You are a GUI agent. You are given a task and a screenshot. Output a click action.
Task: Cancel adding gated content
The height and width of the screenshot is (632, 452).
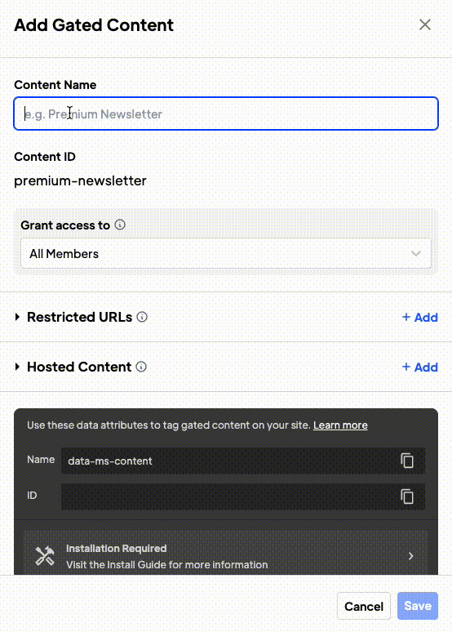tap(364, 606)
